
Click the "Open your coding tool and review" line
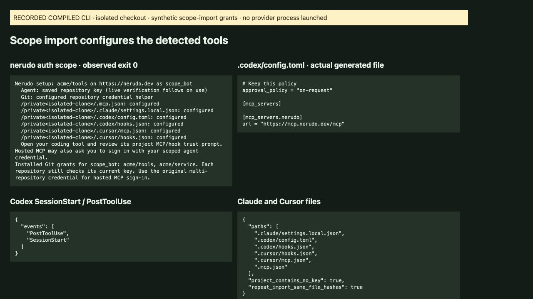point(122,144)
